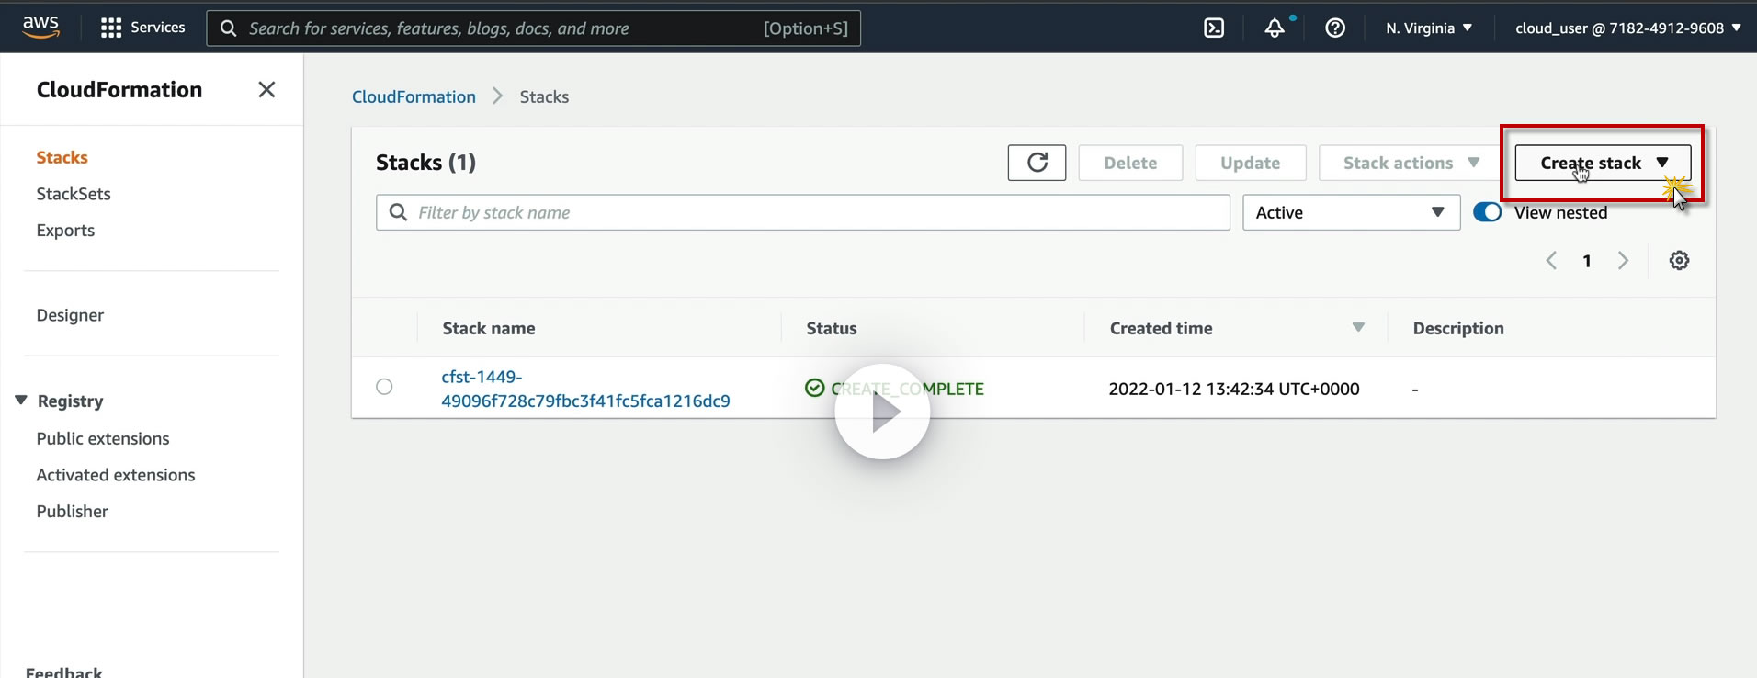The image size is (1757, 678).
Task: Click the Stacks breadcrumb text
Action: 544,96
